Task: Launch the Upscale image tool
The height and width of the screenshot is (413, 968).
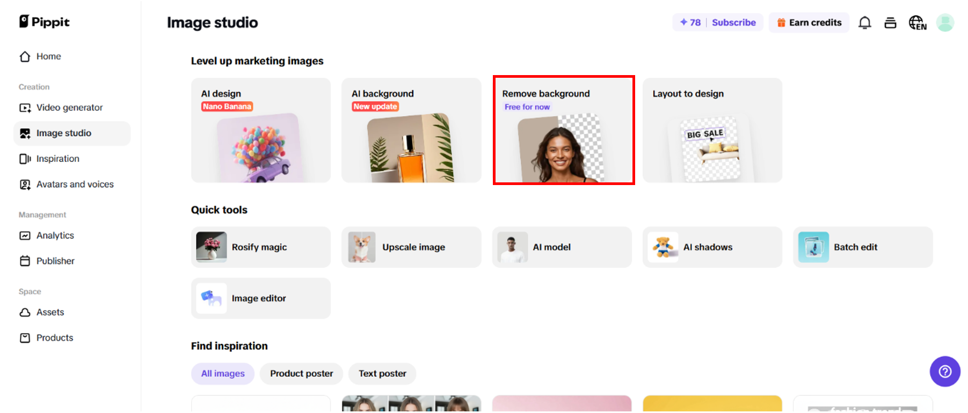Action: tap(411, 247)
